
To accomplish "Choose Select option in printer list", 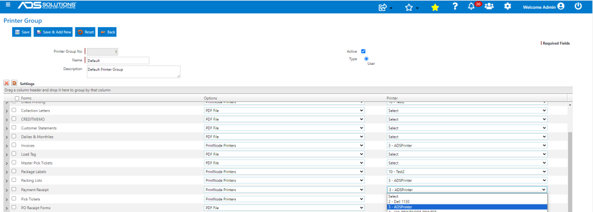I will point(467,196).
